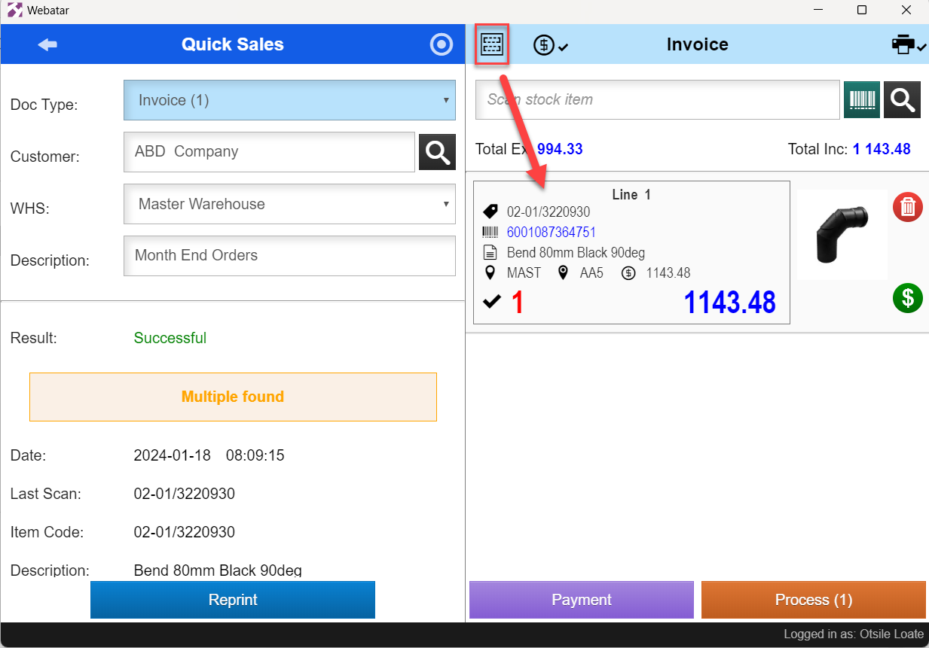The image size is (929, 648).
Task: Click the Payment button
Action: click(x=582, y=600)
